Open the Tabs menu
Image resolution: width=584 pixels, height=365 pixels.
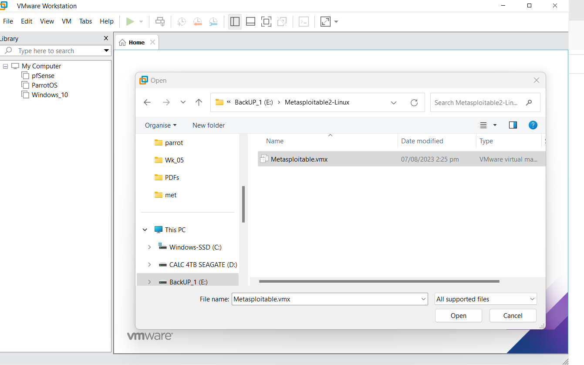click(x=85, y=21)
